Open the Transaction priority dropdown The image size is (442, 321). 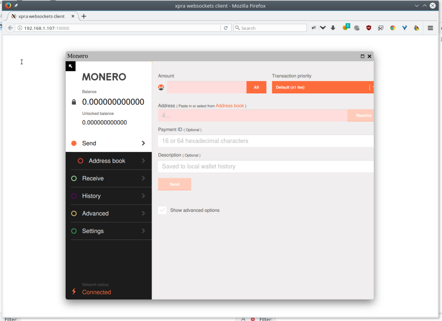click(323, 87)
